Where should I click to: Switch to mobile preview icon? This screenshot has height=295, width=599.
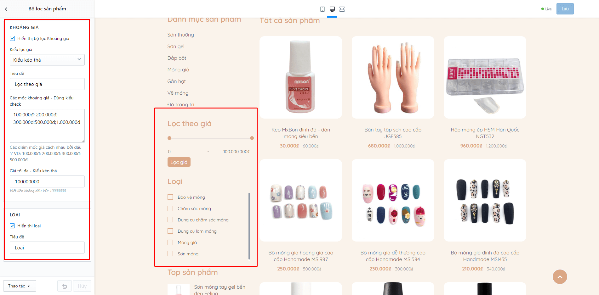[322, 9]
